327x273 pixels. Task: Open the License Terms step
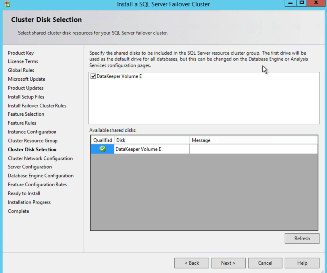(23, 61)
